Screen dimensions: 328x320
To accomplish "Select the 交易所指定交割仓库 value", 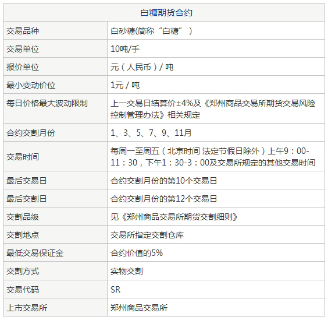I will pyautogui.click(x=147, y=235).
